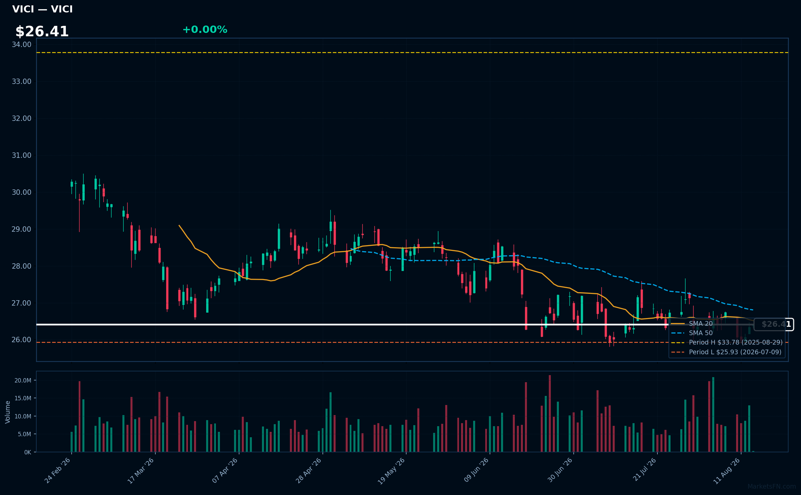Click the 28.00 price axis label

click(x=22, y=266)
